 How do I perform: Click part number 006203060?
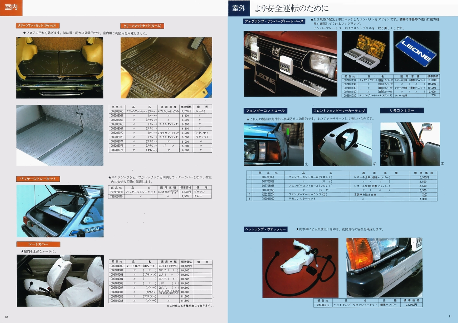pyautogui.click(x=117, y=111)
